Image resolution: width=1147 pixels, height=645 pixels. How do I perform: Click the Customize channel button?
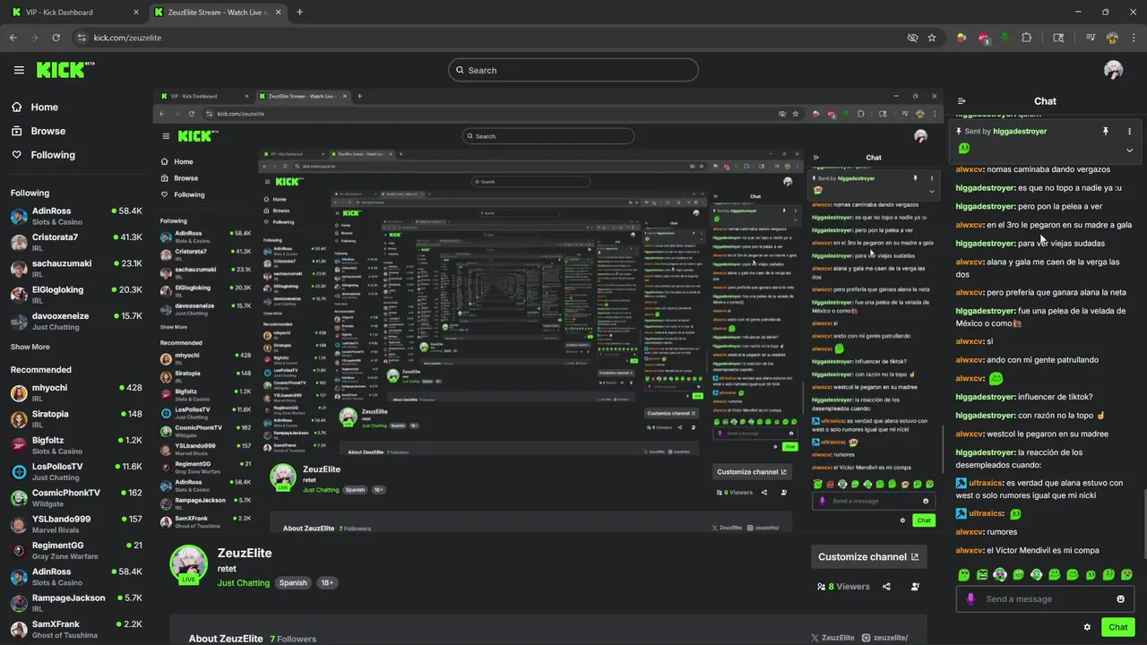click(x=868, y=556)
